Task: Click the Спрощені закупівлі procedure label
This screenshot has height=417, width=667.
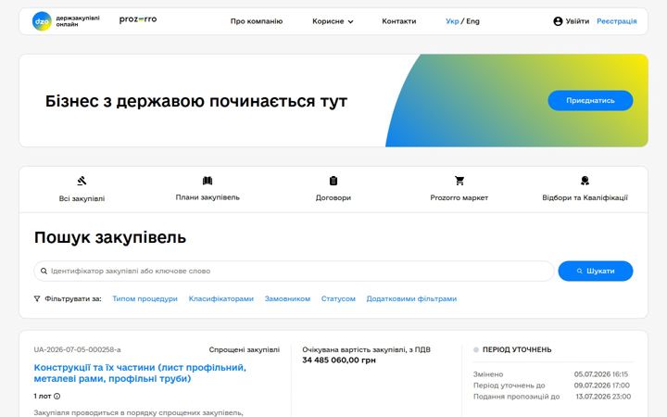Action: point(245,349)
